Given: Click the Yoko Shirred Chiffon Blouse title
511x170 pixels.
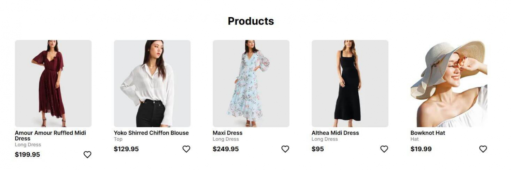Looking at the screenshot, I should click(x=151, y=133).
